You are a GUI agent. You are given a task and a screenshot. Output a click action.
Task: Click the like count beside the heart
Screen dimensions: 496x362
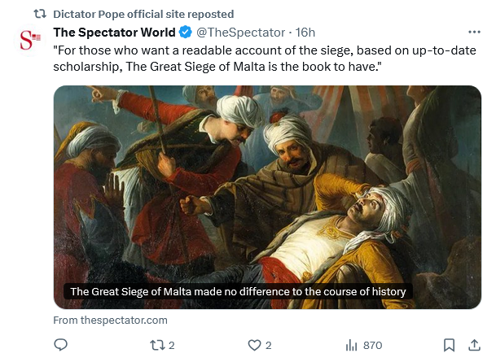(x=269, y=345)
